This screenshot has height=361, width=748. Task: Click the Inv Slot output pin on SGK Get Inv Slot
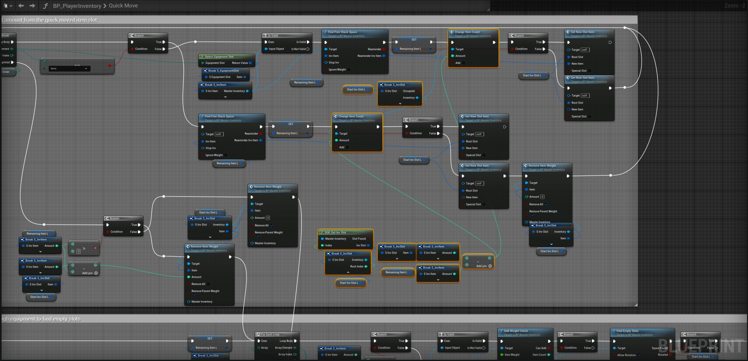click(368, 245)
